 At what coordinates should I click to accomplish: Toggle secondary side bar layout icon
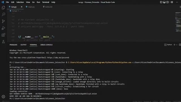point(167,2)
